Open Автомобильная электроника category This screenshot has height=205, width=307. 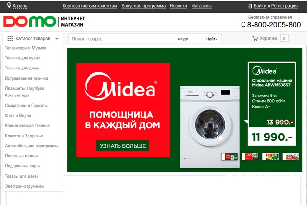pos(32,146)
